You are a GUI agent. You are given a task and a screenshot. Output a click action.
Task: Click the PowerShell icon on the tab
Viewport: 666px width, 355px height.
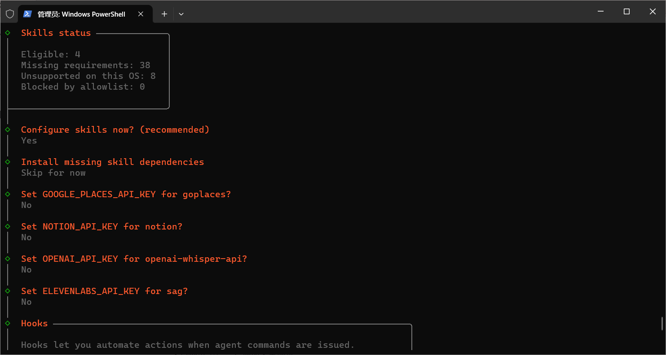pos(27,14)
